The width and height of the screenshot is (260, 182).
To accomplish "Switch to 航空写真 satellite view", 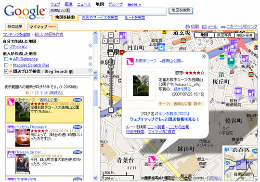I will pos(224,35).
